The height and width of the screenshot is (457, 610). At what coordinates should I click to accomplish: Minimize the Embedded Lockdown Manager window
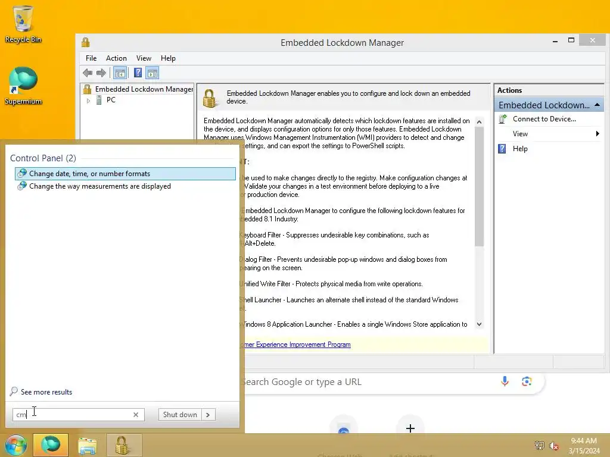point(555,40)
